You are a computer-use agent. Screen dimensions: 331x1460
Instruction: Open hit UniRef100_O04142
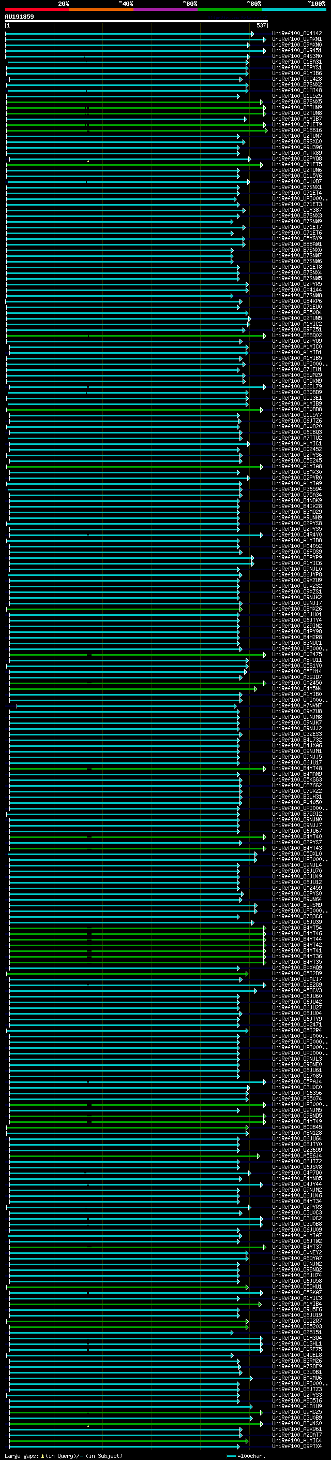tap(297, 34)
